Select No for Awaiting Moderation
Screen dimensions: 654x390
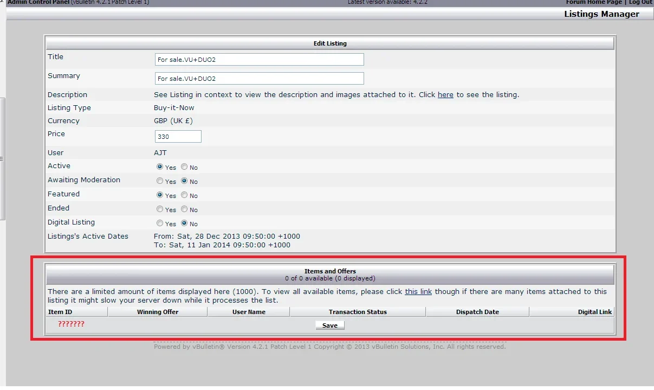(x=184, y=181)
